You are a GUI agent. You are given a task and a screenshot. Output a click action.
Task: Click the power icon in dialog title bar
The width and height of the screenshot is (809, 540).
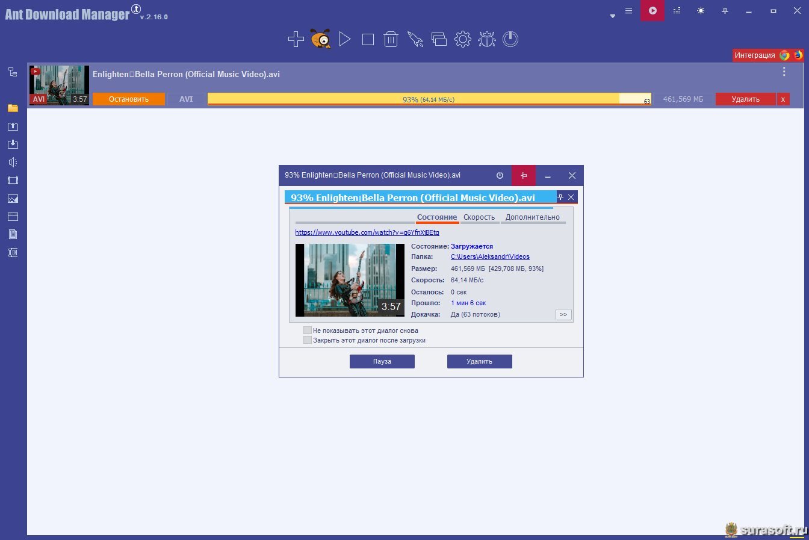tap(500, 176)
